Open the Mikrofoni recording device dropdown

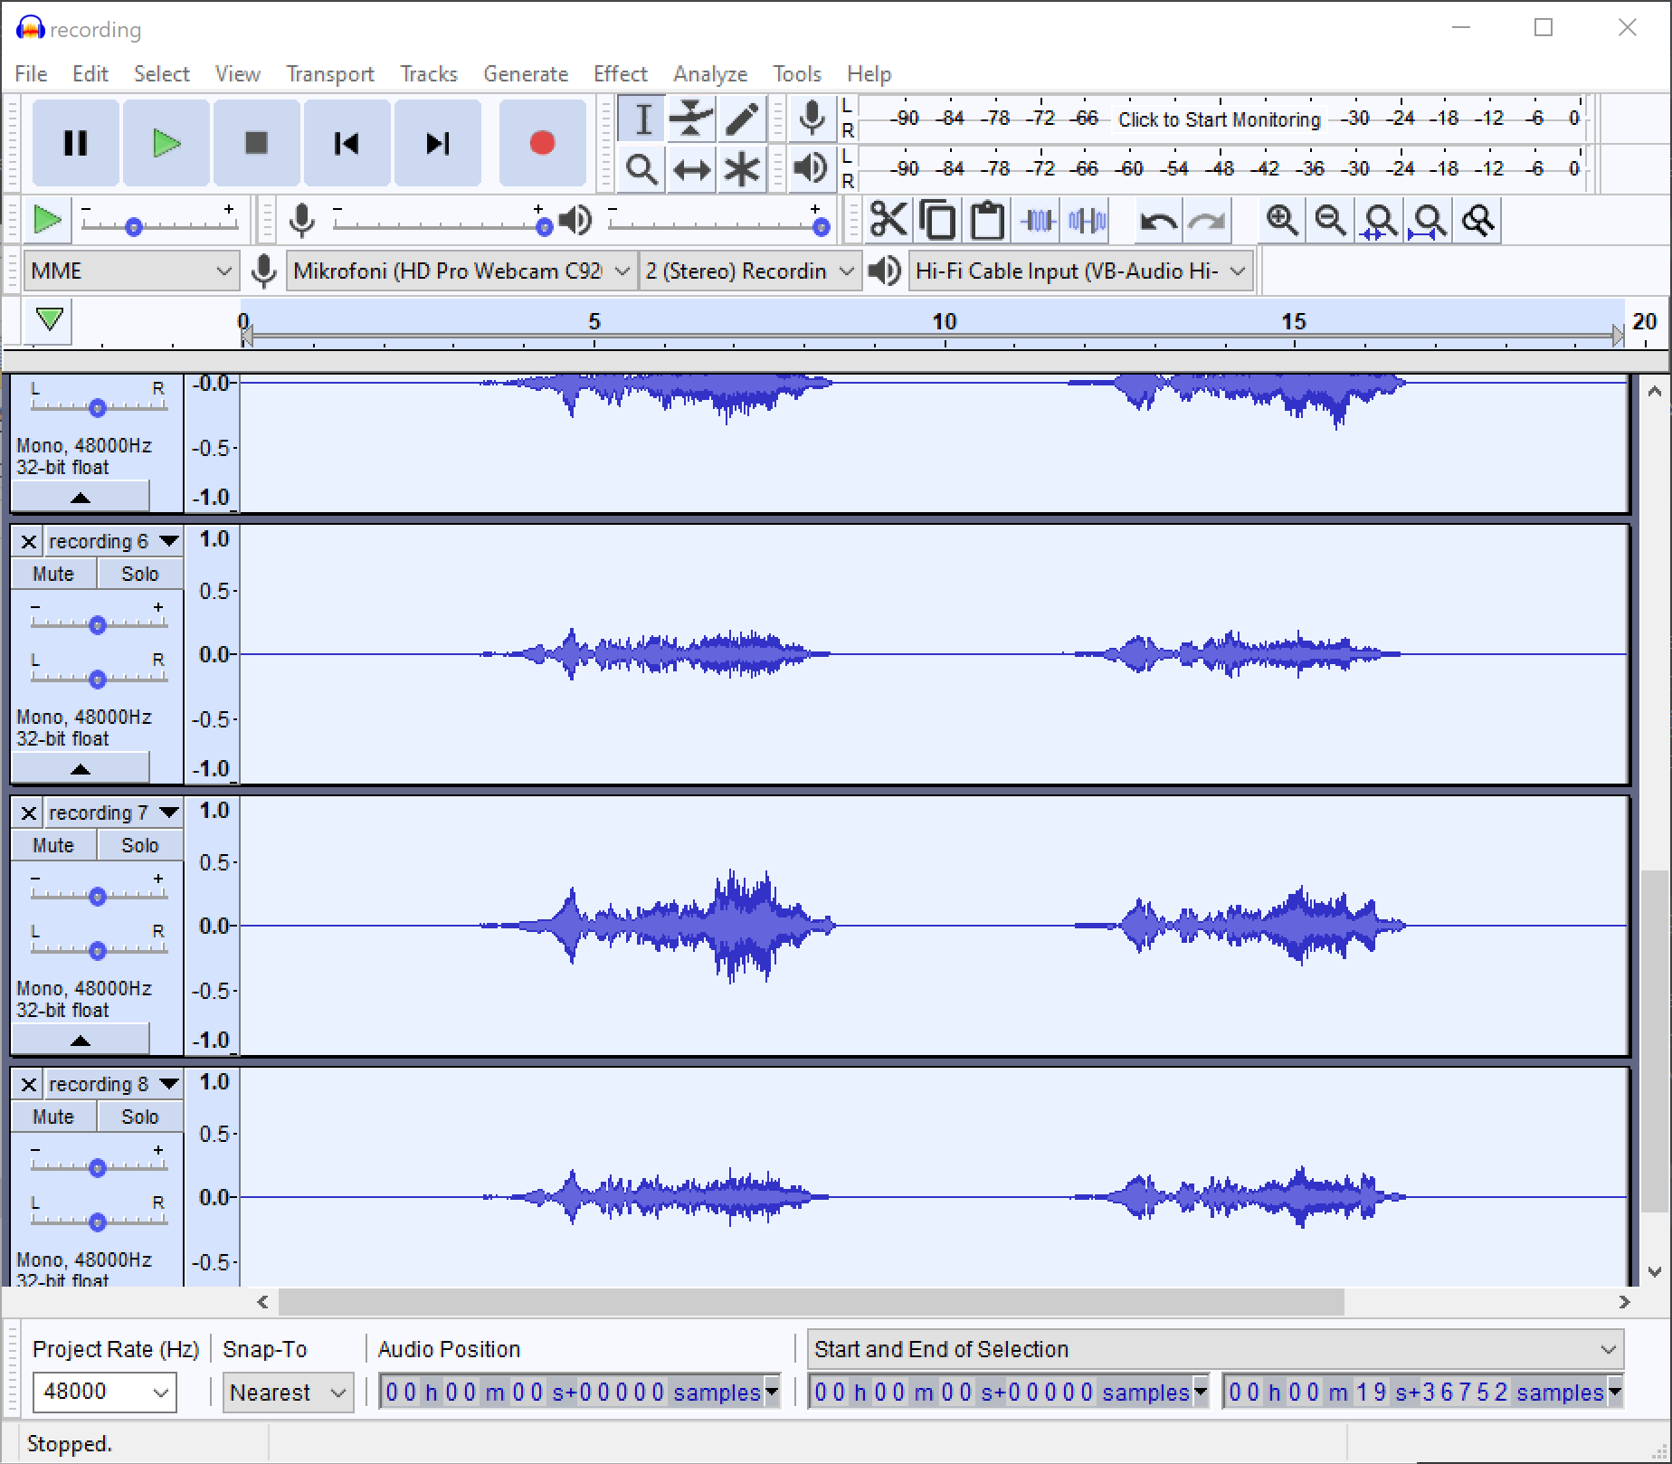[461, 271]
